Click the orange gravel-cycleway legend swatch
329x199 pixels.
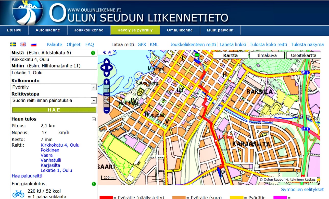pos(179,197)
